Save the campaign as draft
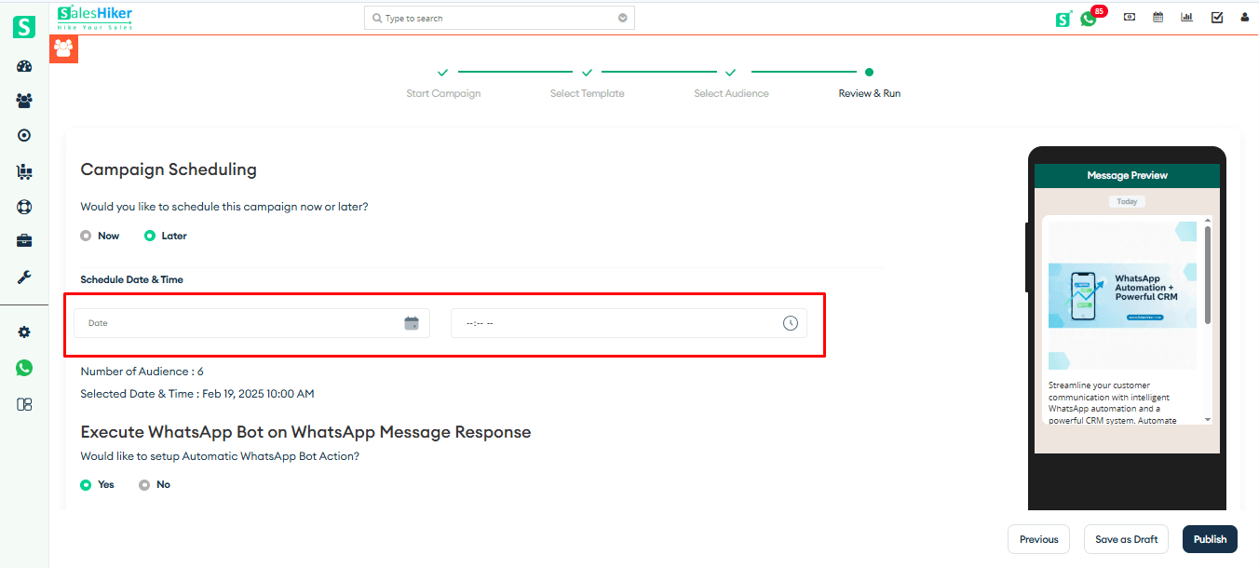Image resolution: width=1259 pixels, height=568 pixels. [1125, 538]
